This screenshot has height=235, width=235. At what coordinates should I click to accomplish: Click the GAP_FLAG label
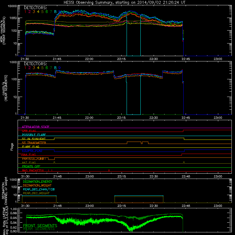point(29,131)
